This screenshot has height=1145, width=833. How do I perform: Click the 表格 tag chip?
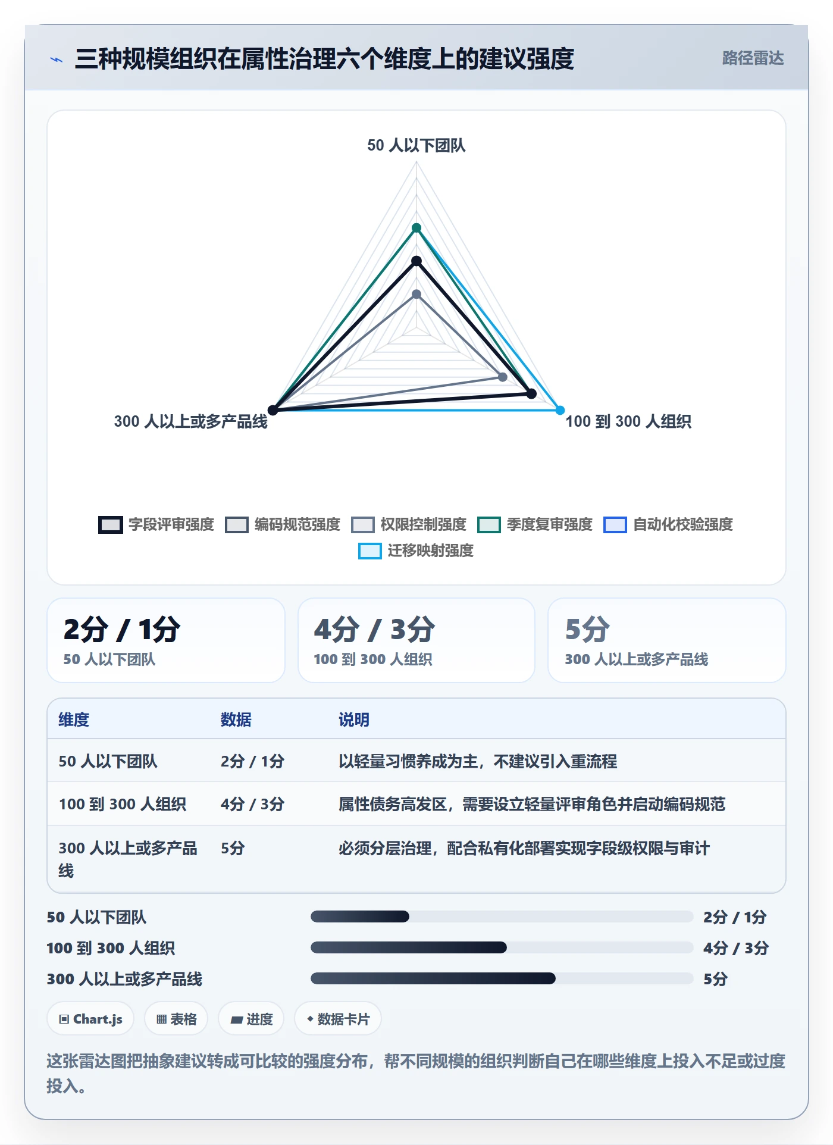pos(176,1019)
